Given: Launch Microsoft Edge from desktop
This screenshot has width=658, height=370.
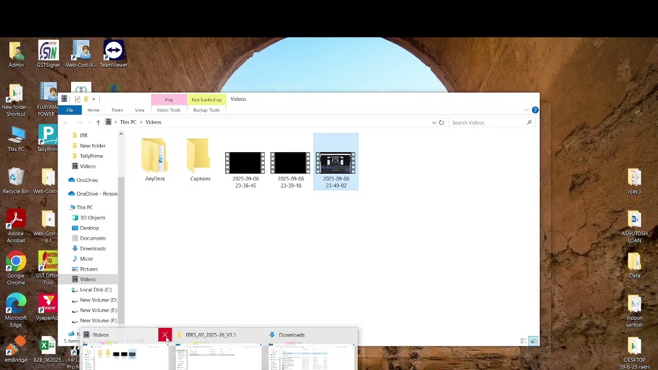Looking at the screenshot, I should click(x=16, y=311).
